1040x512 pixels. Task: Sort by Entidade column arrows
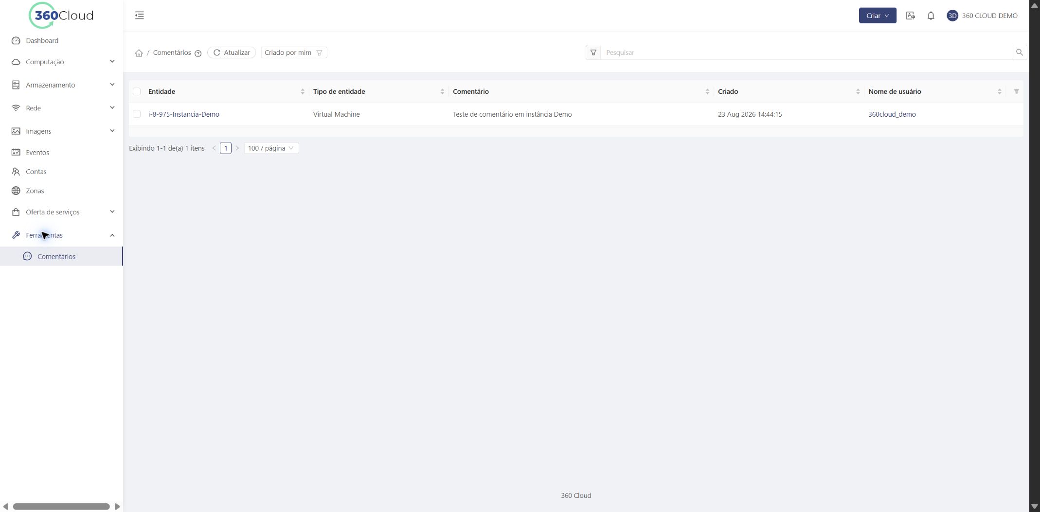303,91
